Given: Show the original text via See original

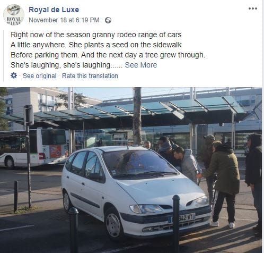Looking at the screenshot, I should click(x=39, y=76).
